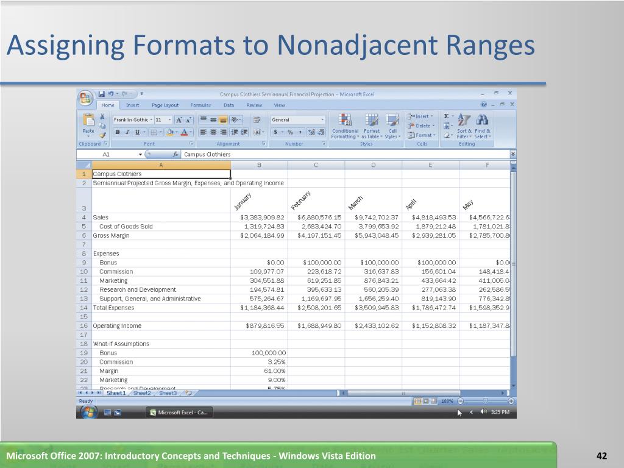Save the workbook via Quick Access toolbar

[x=102, y=94]
